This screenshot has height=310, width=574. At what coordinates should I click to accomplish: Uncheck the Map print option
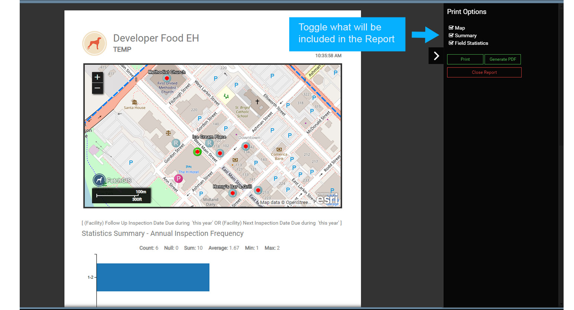click(x=451, y=28)
